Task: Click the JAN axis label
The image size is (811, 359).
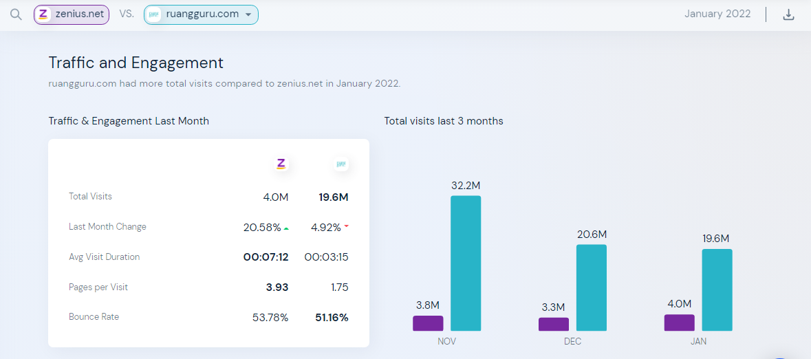Action: coord(698,342)
